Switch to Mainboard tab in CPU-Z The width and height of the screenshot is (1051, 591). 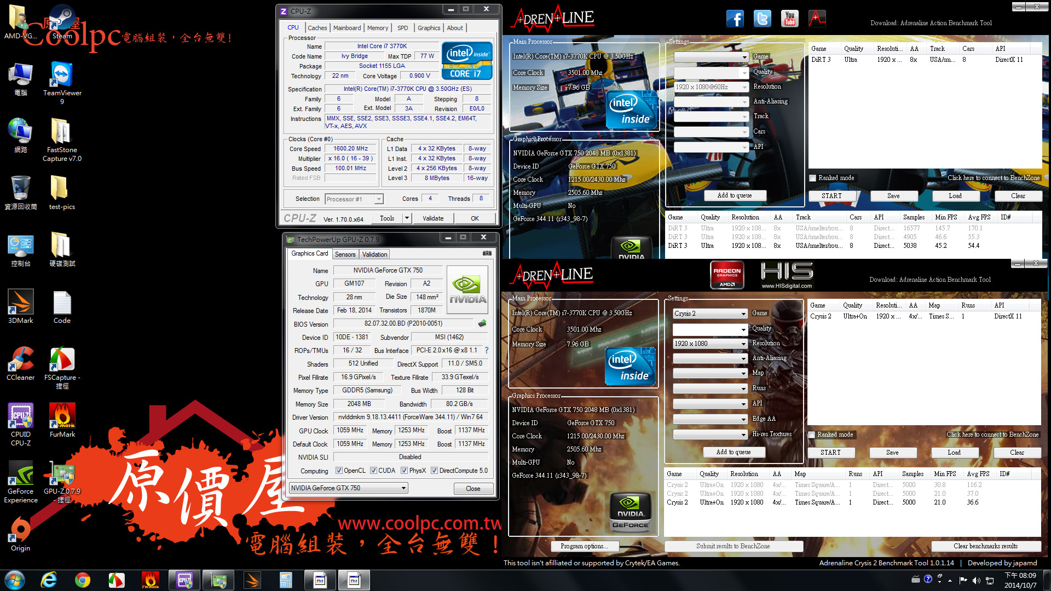click(347, 28)
